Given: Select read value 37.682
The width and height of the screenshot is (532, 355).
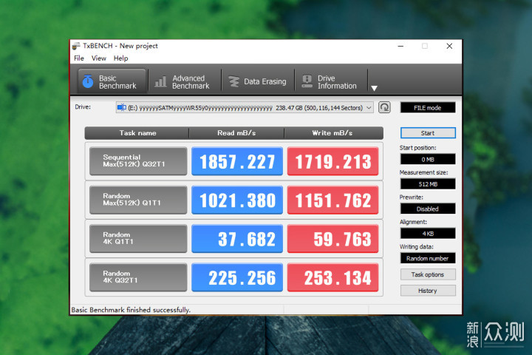Looking at the screenshot, I should (x=237, y=238).
